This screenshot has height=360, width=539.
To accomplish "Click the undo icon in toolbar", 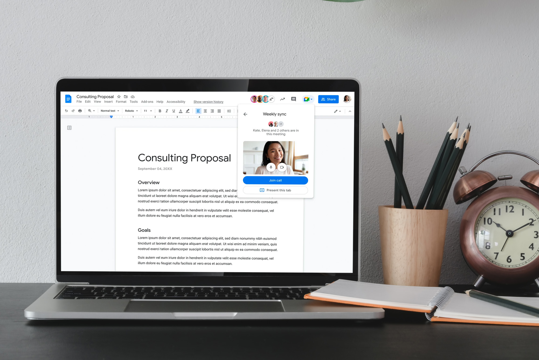I will click(67, 111).
